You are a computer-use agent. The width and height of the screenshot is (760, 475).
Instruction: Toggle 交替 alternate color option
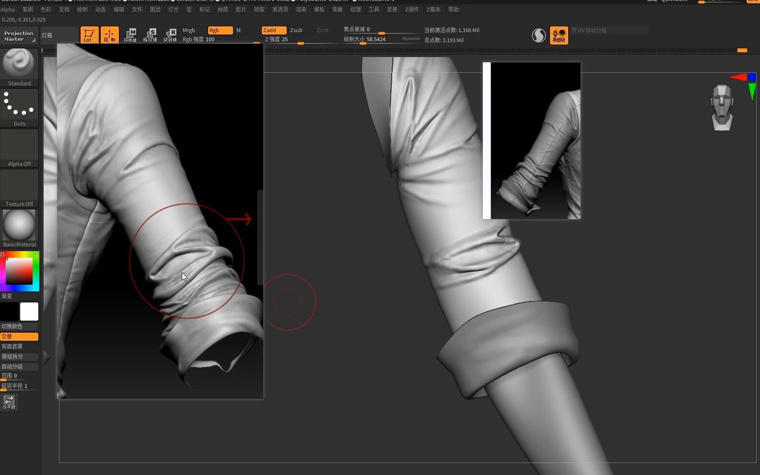click(x=19, y=336)
